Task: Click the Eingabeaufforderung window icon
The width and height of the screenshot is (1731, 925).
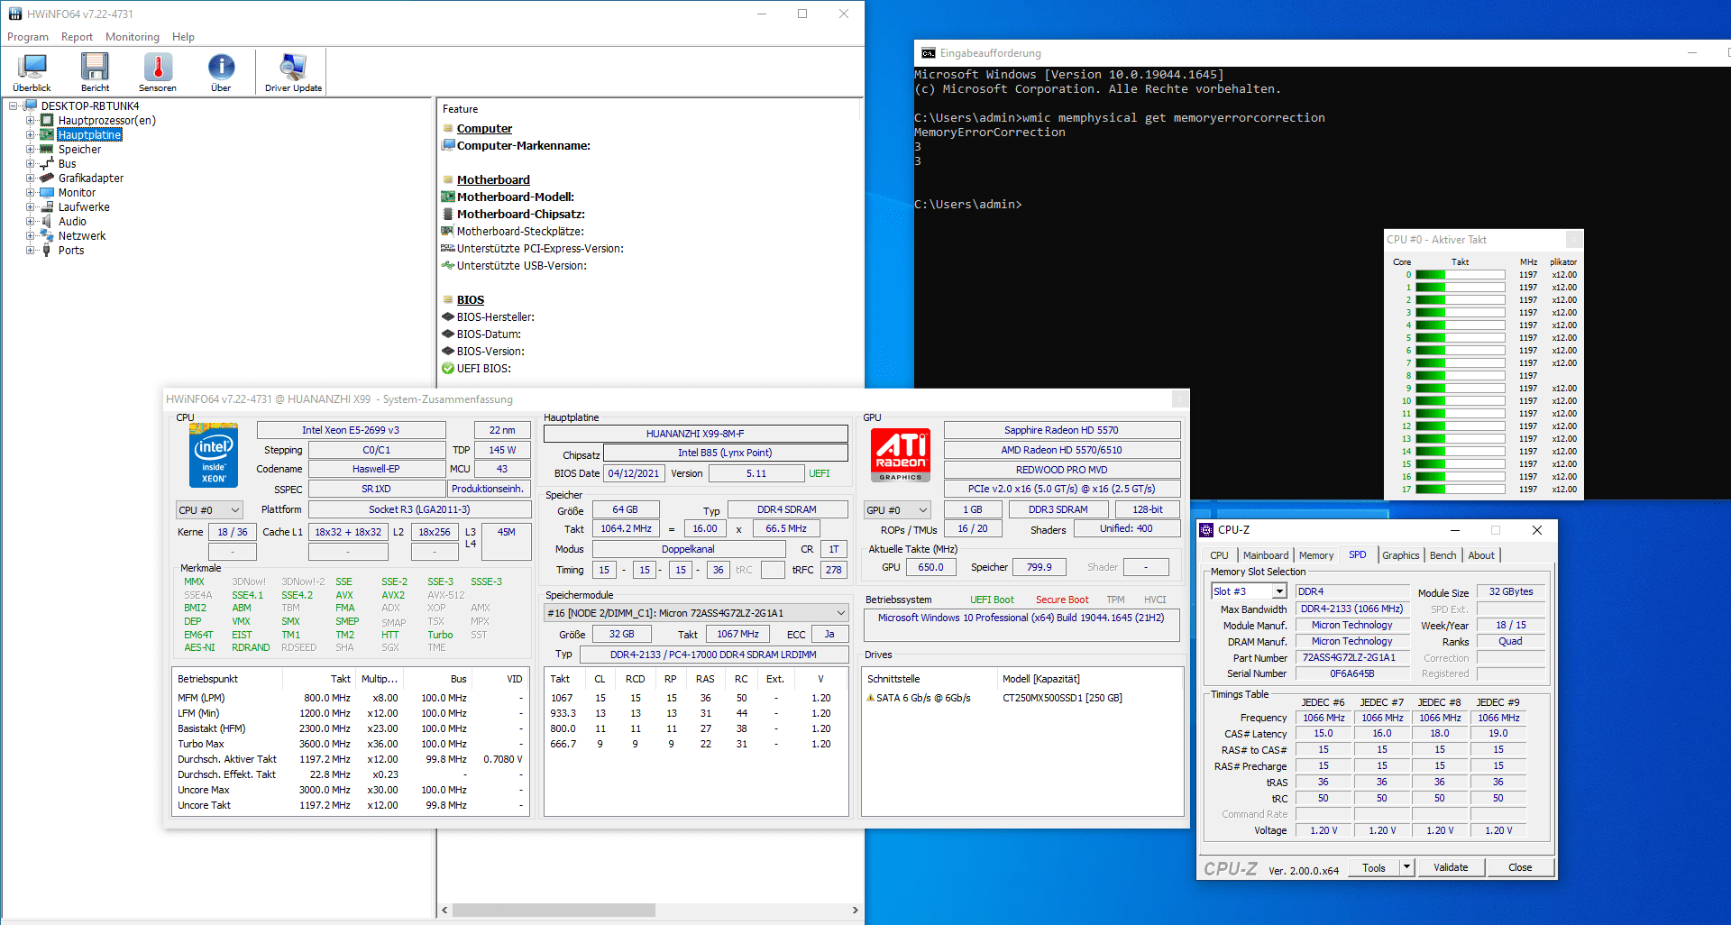Action: tap(928, 53)
